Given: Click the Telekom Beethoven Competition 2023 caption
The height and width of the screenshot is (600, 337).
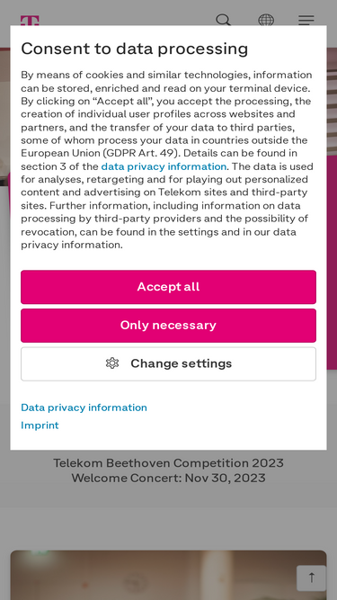Looking at the screenshot, I should (169, 463).
